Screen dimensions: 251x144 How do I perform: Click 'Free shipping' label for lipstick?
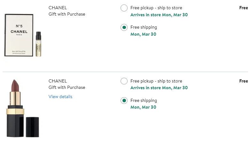coord(144,100)
